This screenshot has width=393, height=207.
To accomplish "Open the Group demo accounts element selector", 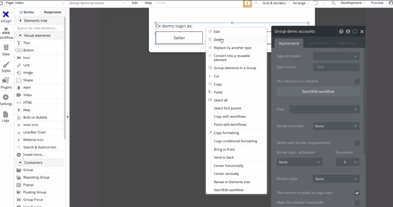I will click(x=97, y=3).
